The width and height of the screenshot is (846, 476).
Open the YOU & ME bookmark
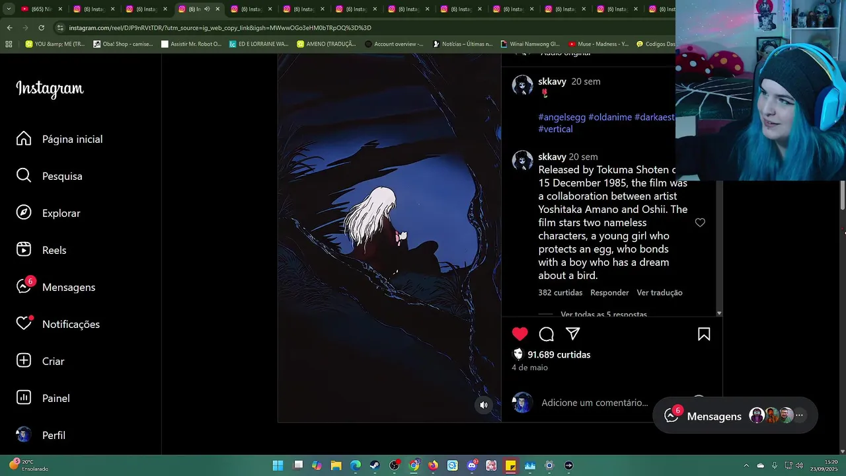(x=56, y=44)
